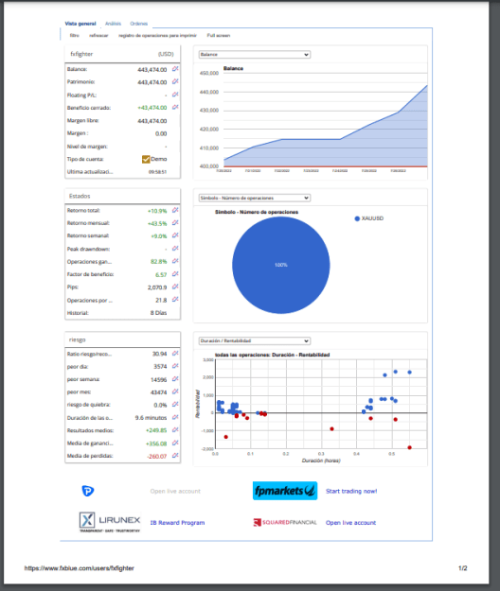Click the icon in the Pips row

tap(175, 287)
